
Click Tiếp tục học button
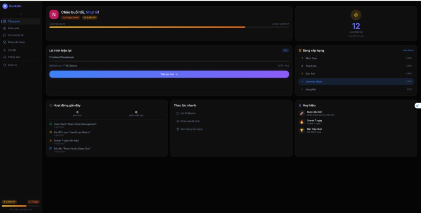coord(169,74)
